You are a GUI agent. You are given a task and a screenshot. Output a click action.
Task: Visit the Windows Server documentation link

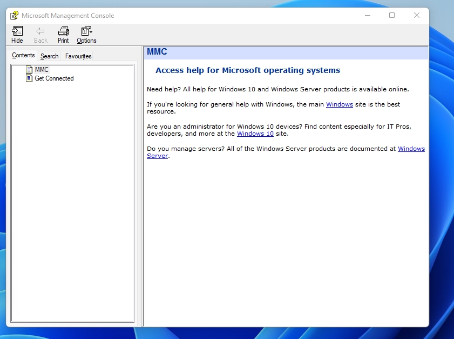click(411, 149)
